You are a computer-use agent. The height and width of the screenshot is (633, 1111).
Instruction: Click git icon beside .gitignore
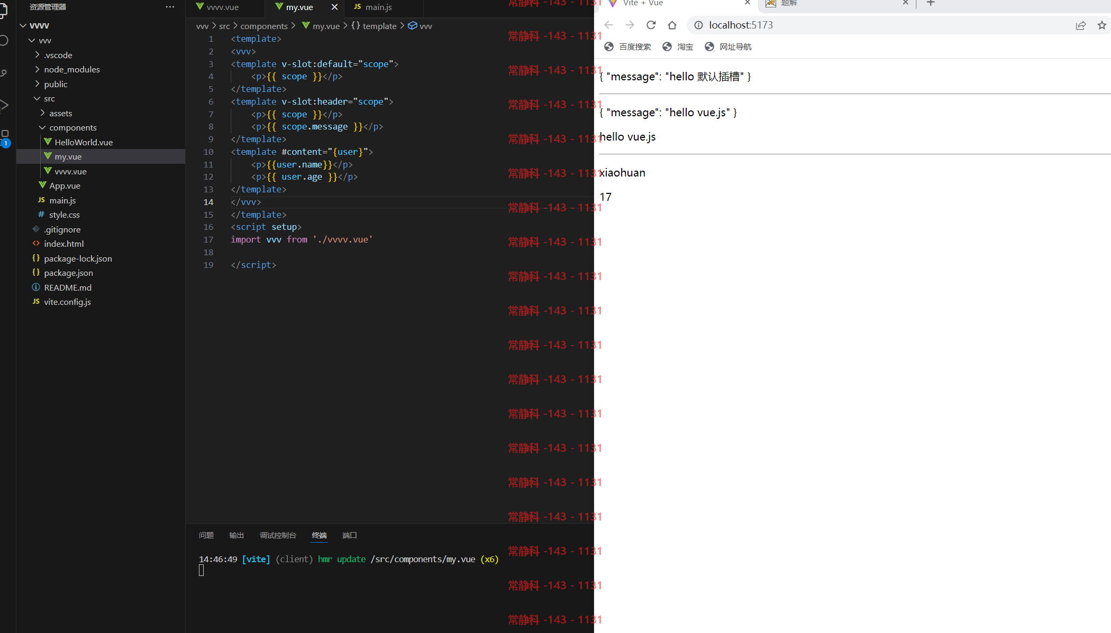[36, 229]
